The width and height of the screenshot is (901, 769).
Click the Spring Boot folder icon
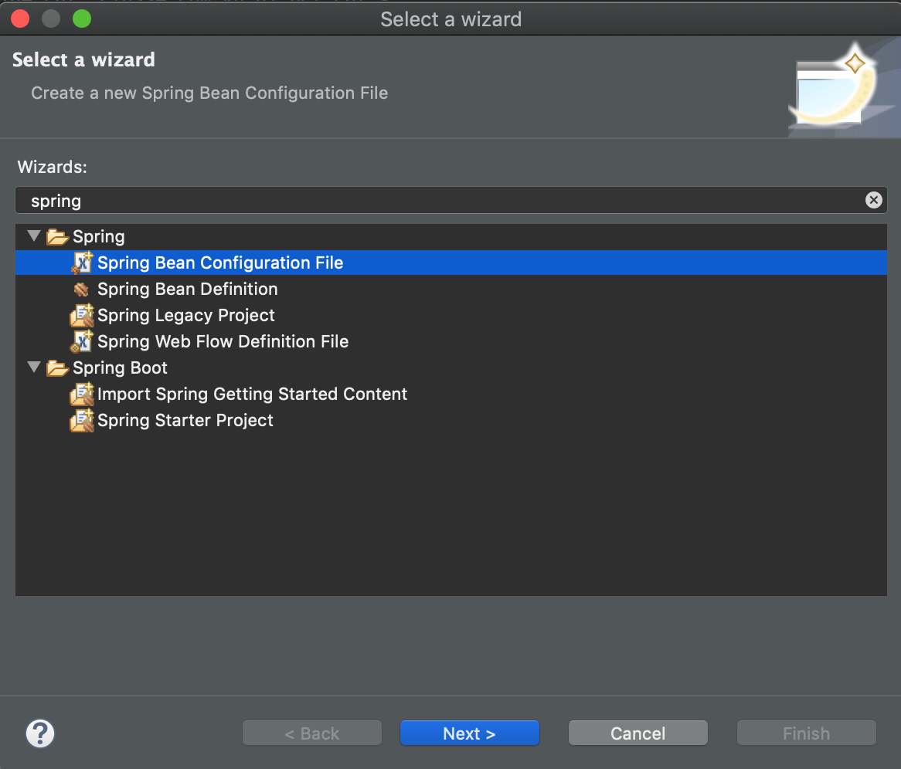pos(57,368)
